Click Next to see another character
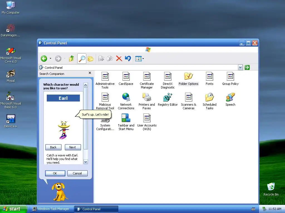 point(73,147)
